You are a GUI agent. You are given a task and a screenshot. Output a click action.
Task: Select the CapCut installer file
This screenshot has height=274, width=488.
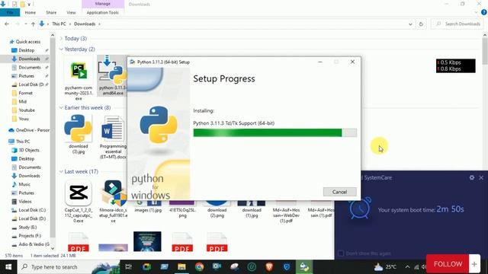tap(79, 201)
